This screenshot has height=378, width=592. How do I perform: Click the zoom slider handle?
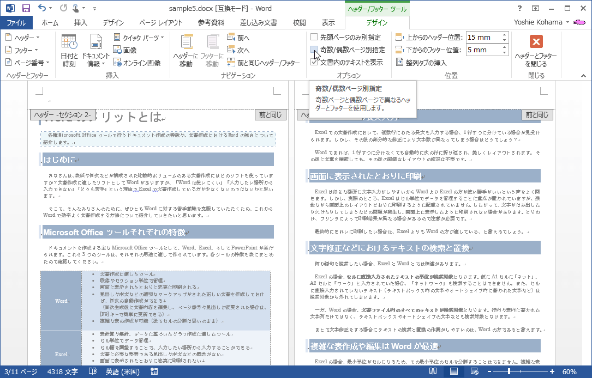coord(509,371)
